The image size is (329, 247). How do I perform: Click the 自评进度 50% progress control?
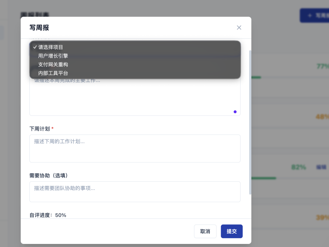click(x=48, y=215)
